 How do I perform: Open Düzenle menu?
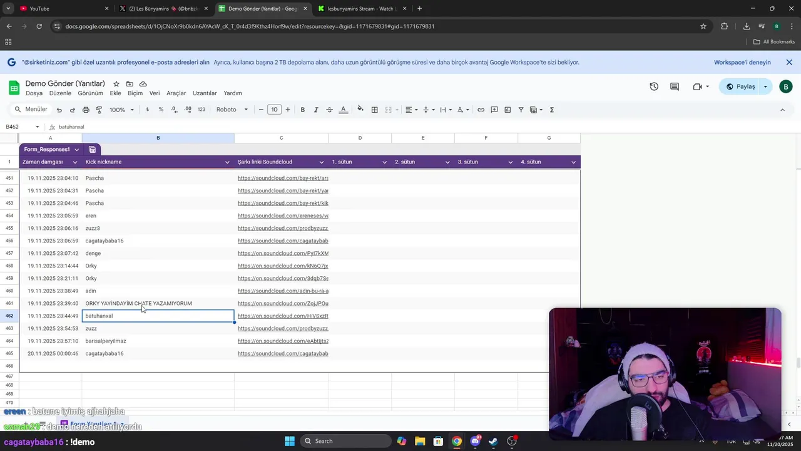click(x=60, y=93)
